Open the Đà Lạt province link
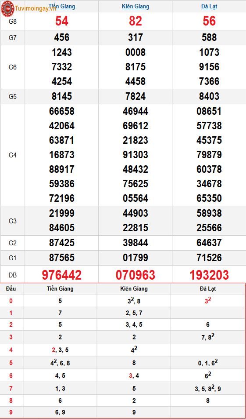The width and height of the screenshot is (246, 419). (x=209, y=7)
